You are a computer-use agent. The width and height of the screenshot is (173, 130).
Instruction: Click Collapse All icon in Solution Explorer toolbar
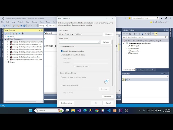coord(145,34)
